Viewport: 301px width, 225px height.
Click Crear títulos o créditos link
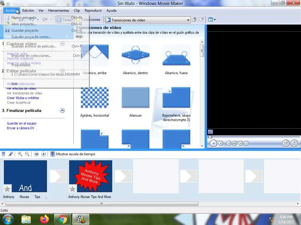pyautogui.click(x=23, y=98)
